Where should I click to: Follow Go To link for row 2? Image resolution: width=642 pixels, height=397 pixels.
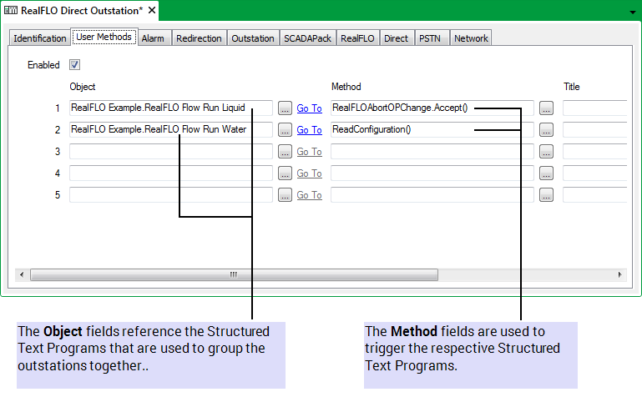(309, 130)
